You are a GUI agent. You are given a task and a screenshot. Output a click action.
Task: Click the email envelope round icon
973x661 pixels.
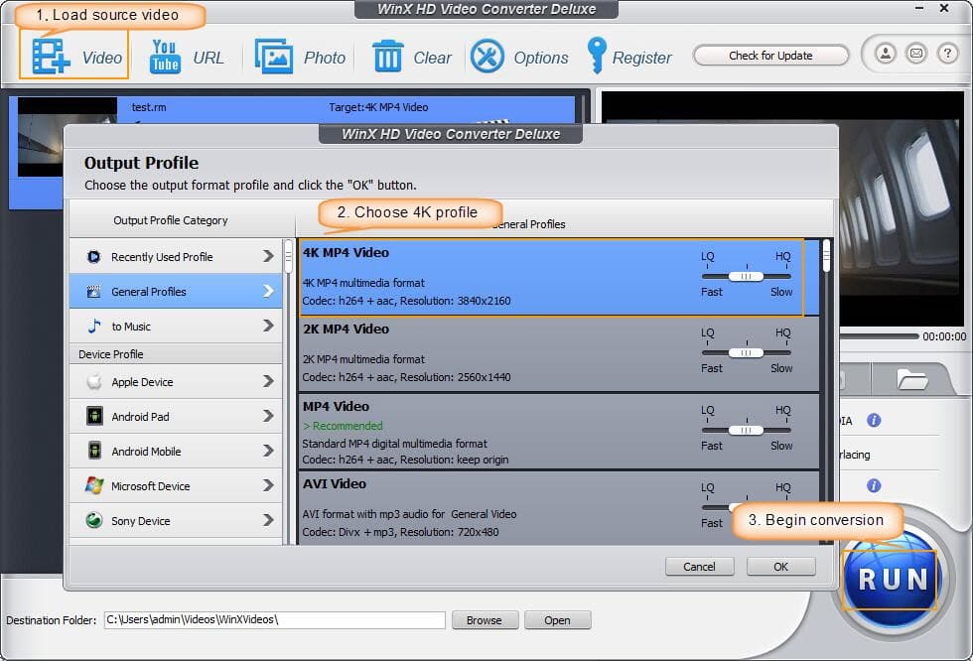coord(915,54)
